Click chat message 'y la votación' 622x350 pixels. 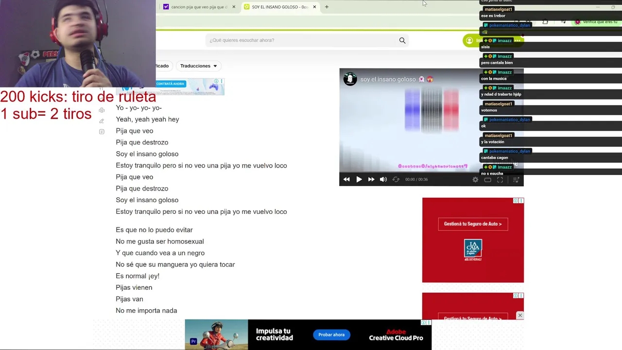click(x=493, y=142)
